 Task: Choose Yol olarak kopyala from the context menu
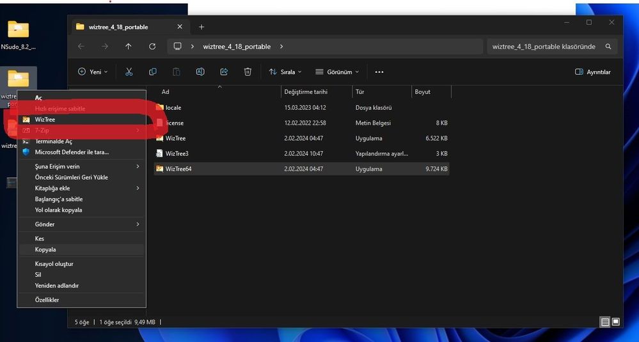tap(81, 210)
